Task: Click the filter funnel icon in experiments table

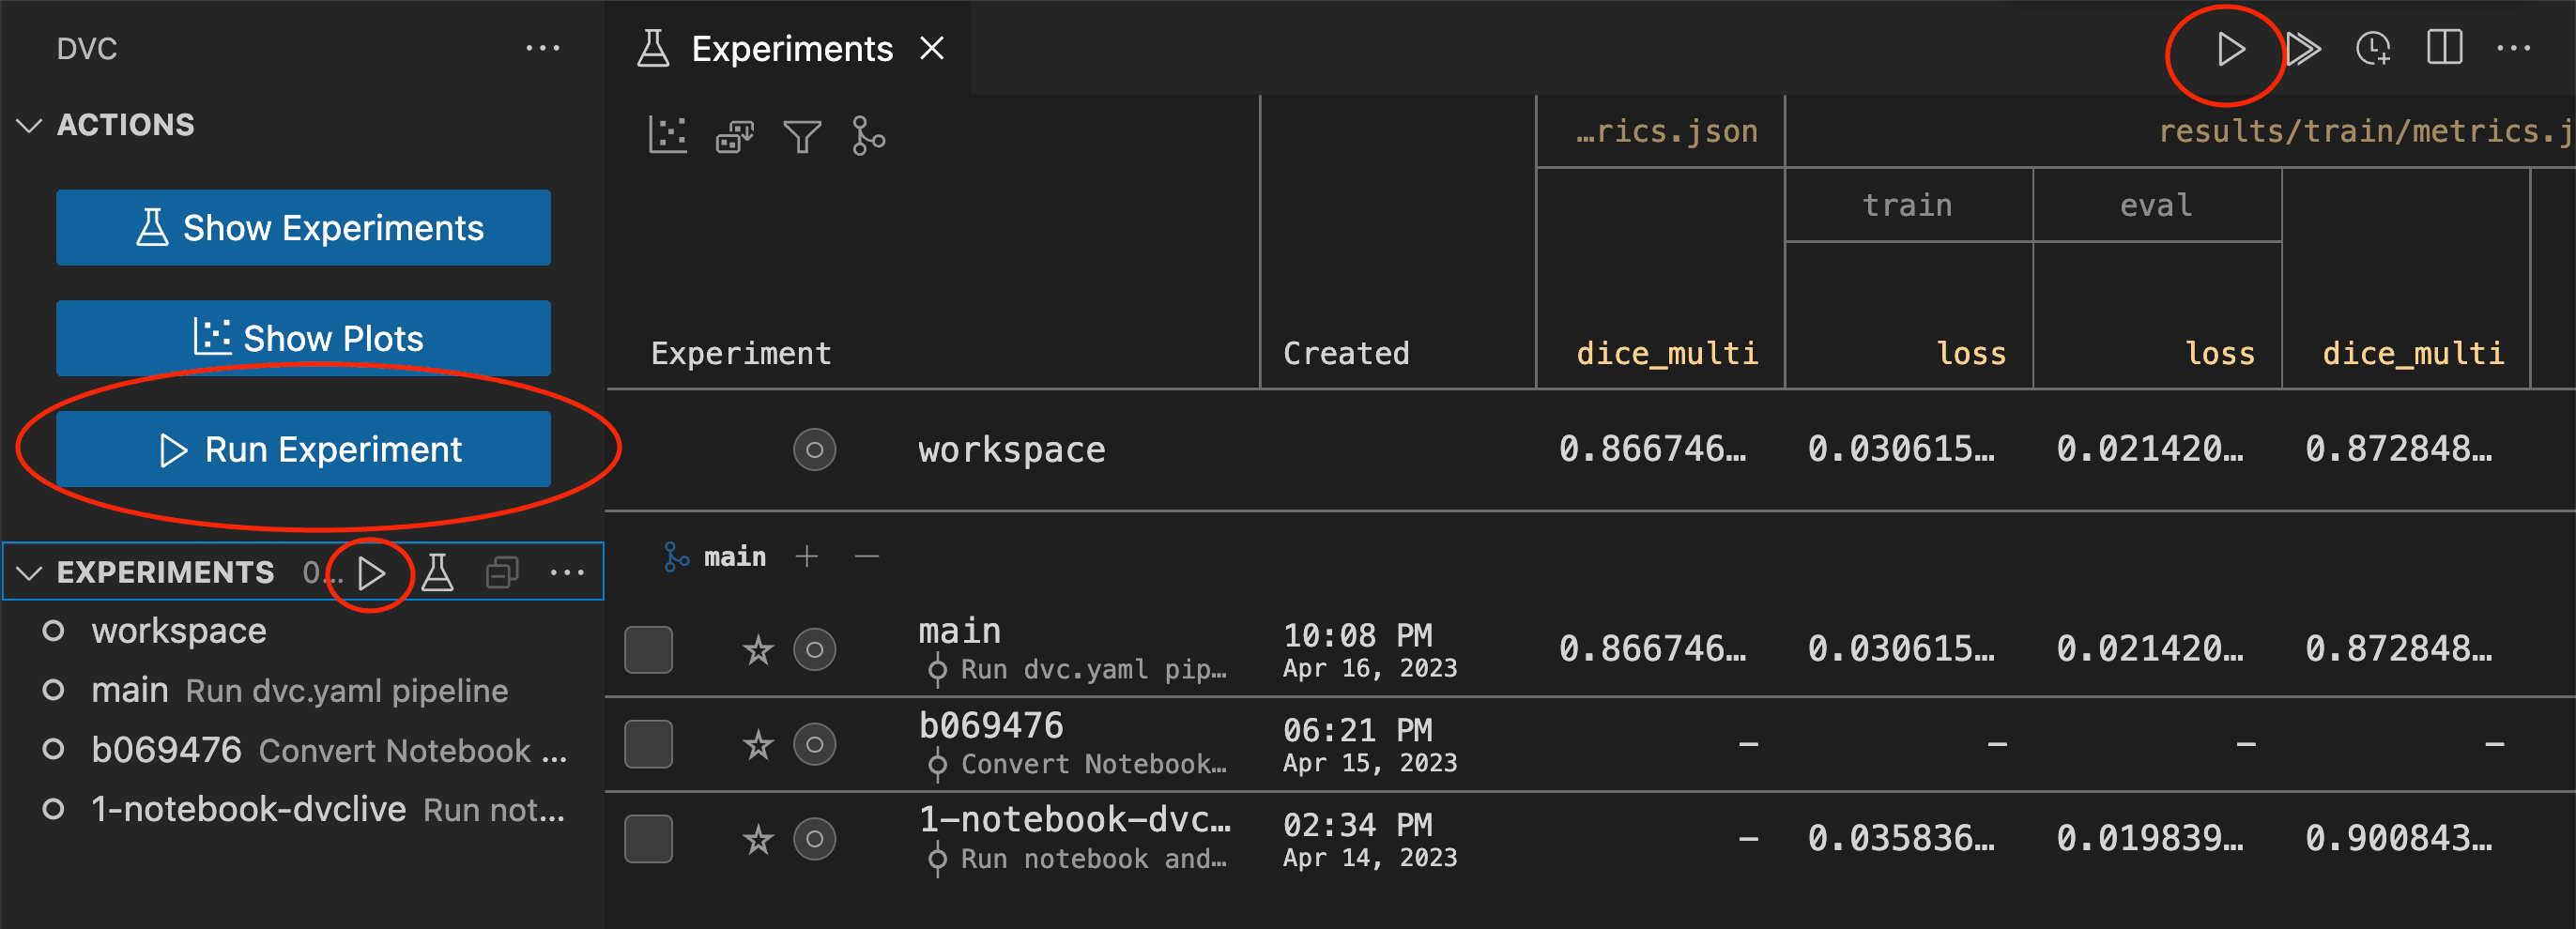Action: pyautogui.click(x=801, y=136)
